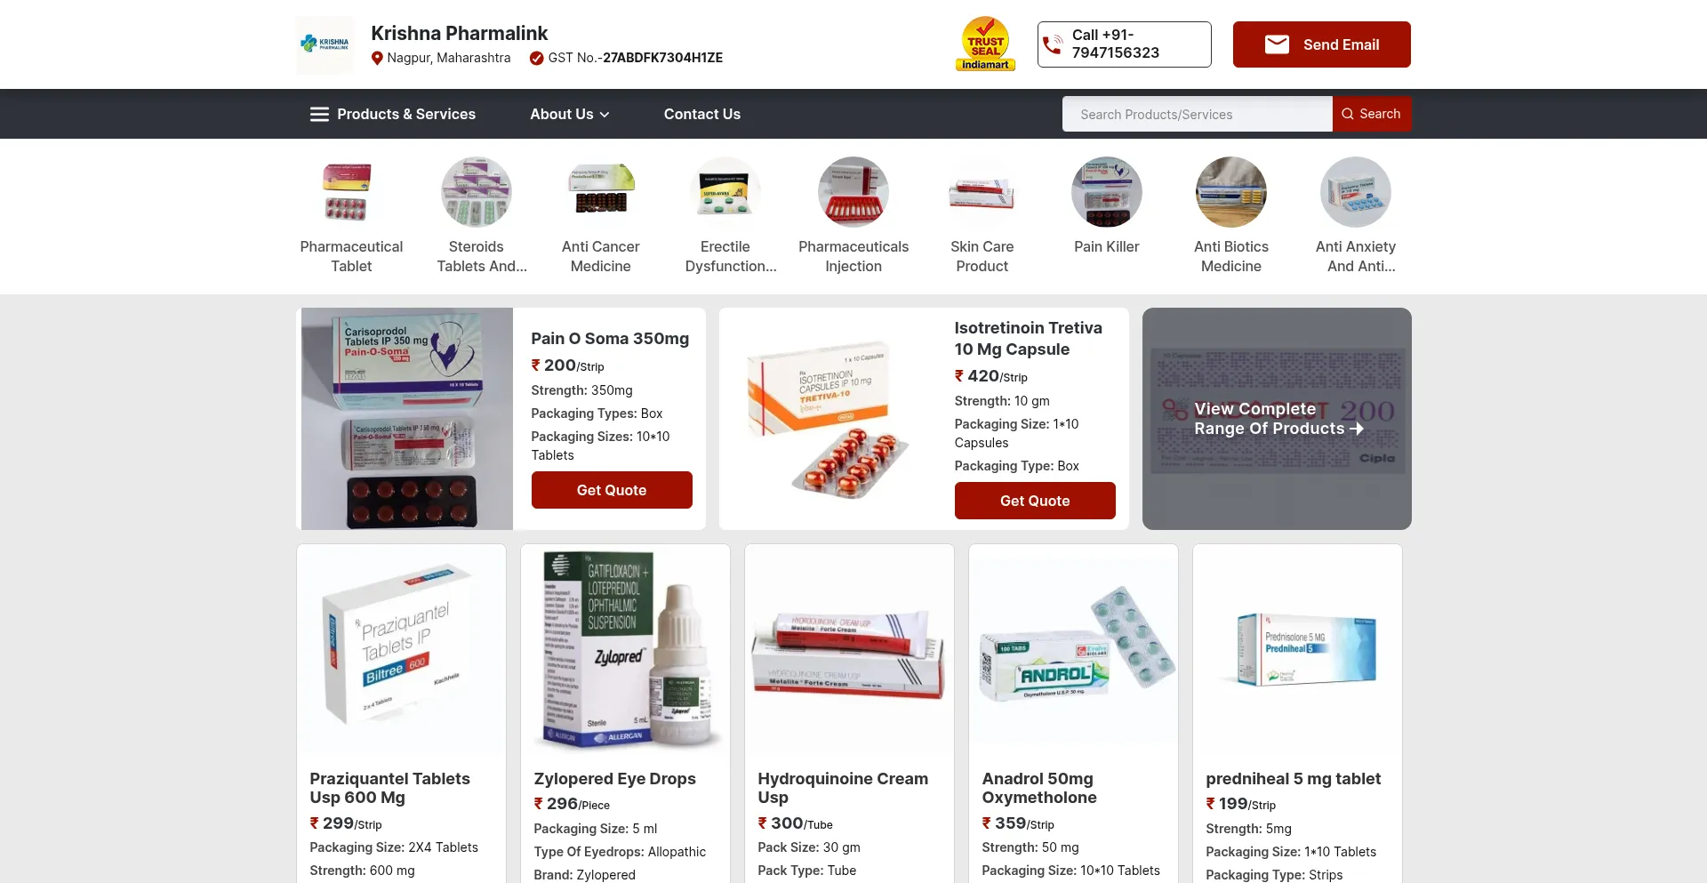
Task: Click the Krishna Pharmalink logo
Action: 325,44
